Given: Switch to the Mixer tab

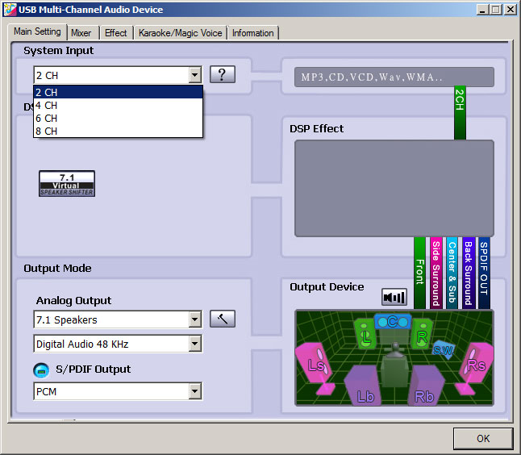Looking at the screenshot, I should (x=81, y=33).
